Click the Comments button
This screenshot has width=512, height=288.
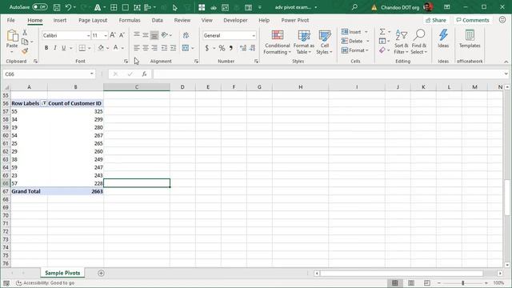(473, 20)
